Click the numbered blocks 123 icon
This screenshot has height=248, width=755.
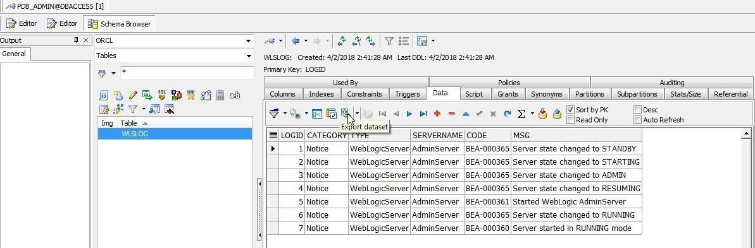tap(177, 95)
